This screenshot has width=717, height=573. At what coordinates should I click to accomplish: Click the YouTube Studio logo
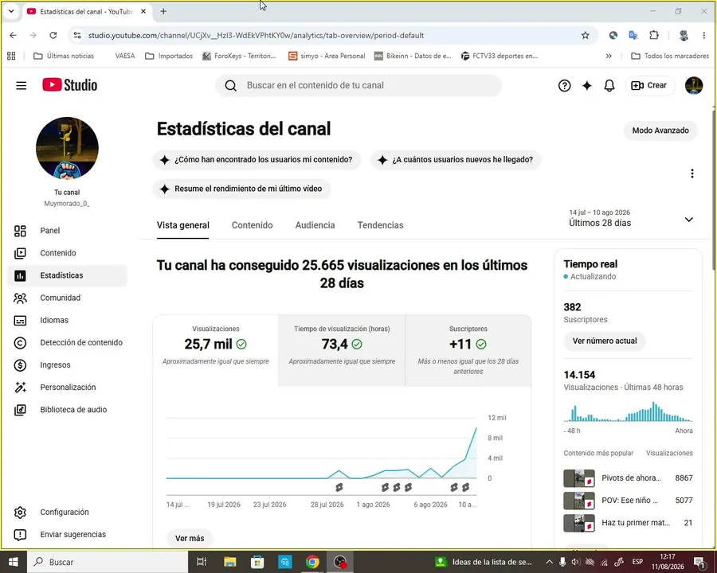coord(69,85)
